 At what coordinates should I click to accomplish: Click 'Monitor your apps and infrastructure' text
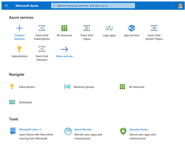tap(88, 136)
